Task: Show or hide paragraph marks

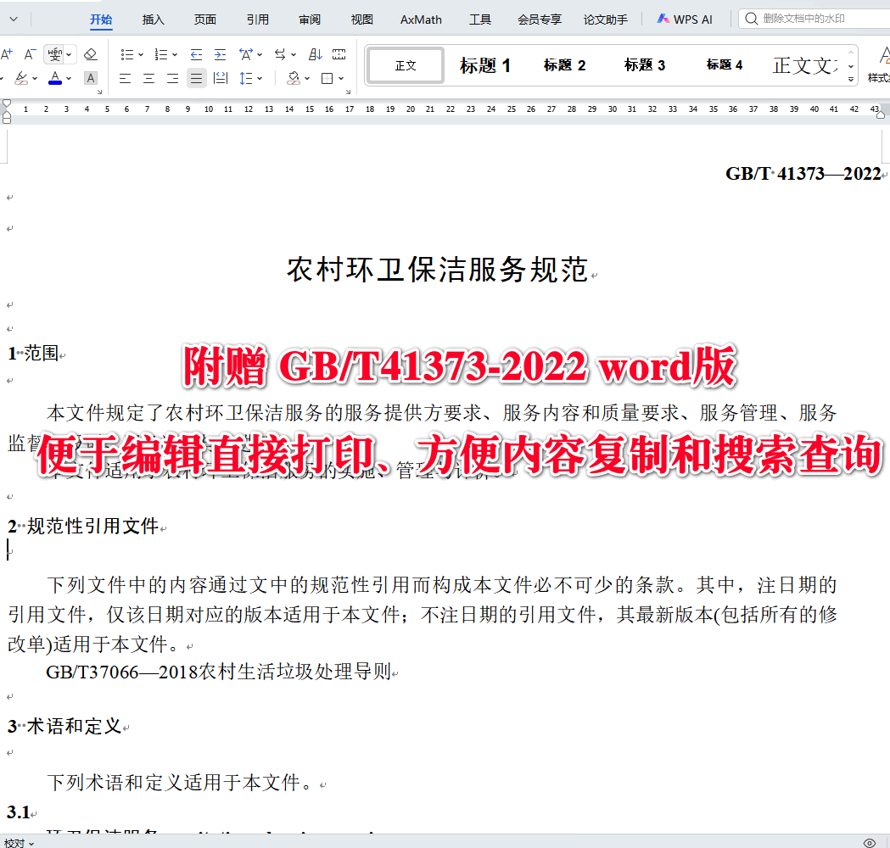Action: tap(339, 54)
